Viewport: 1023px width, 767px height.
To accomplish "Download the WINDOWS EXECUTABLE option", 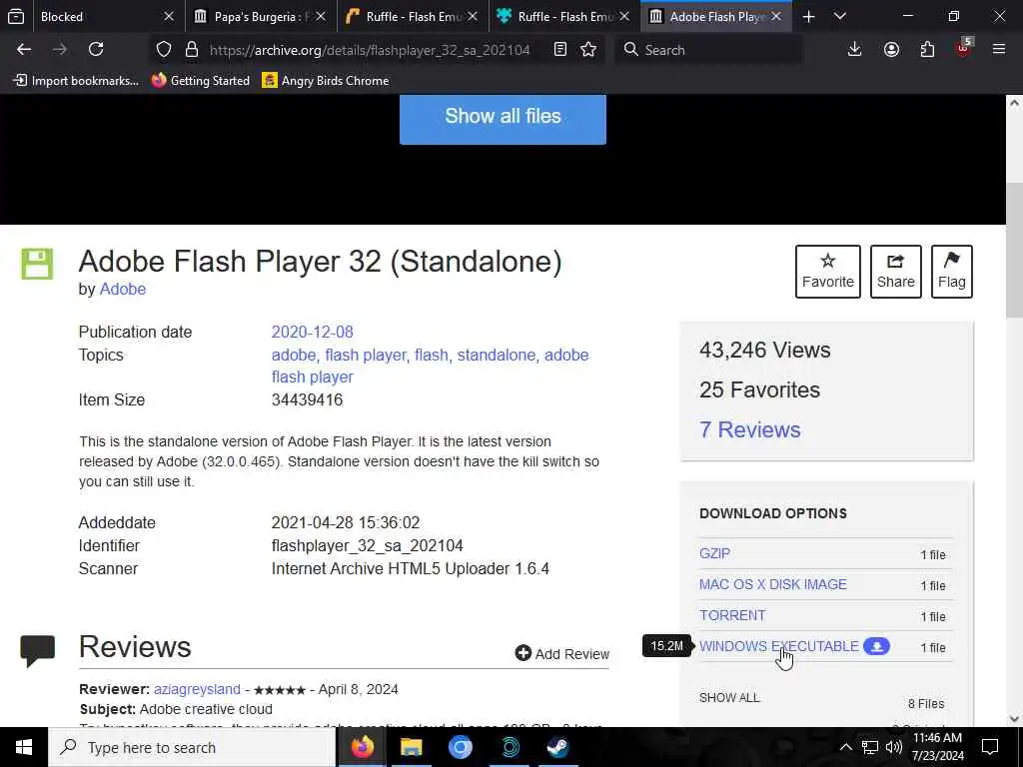I will [x=778, y=646].
